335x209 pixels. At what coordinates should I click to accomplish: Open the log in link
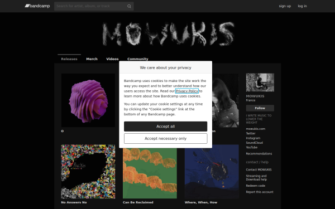coord(302,6)
